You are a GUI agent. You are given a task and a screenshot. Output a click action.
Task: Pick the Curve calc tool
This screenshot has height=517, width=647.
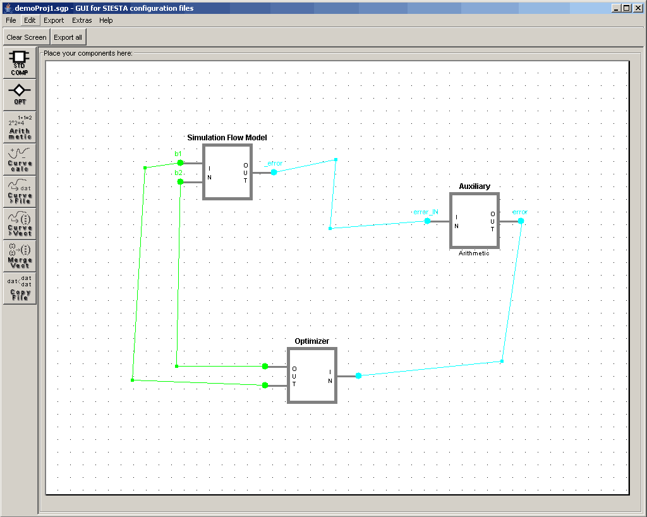tap(20, 159)
